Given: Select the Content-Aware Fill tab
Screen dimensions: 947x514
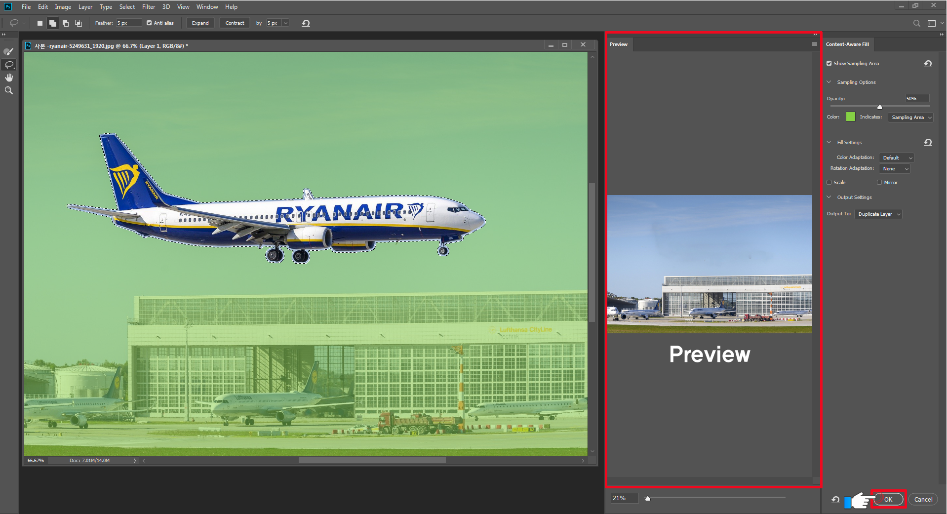Looking at the screenshot, I should (847, 44).
